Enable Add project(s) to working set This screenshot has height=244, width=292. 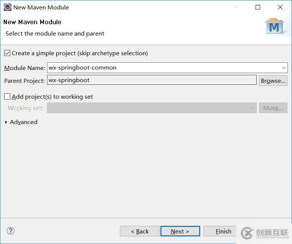click(7, 96)
